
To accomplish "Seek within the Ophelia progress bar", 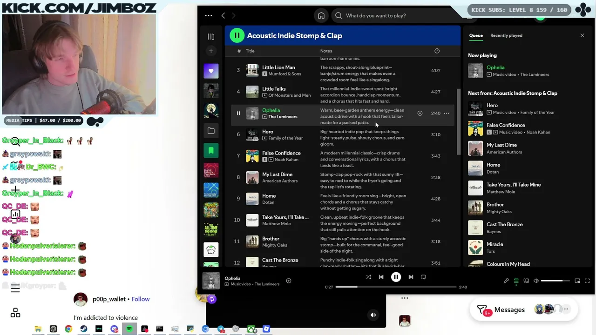I will coord(396,287).
